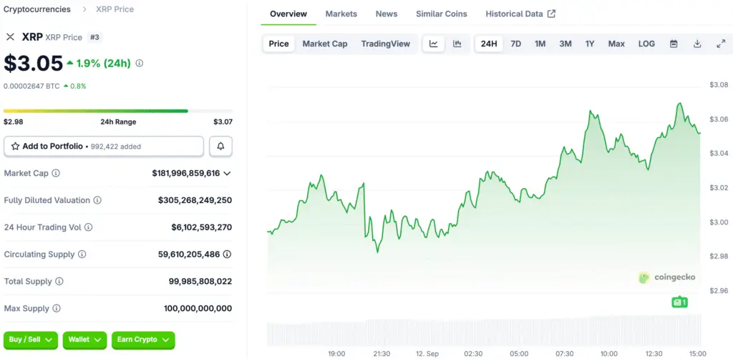Click the volume bars below the chart
This screenshot has width=733, height=359.
484,330
